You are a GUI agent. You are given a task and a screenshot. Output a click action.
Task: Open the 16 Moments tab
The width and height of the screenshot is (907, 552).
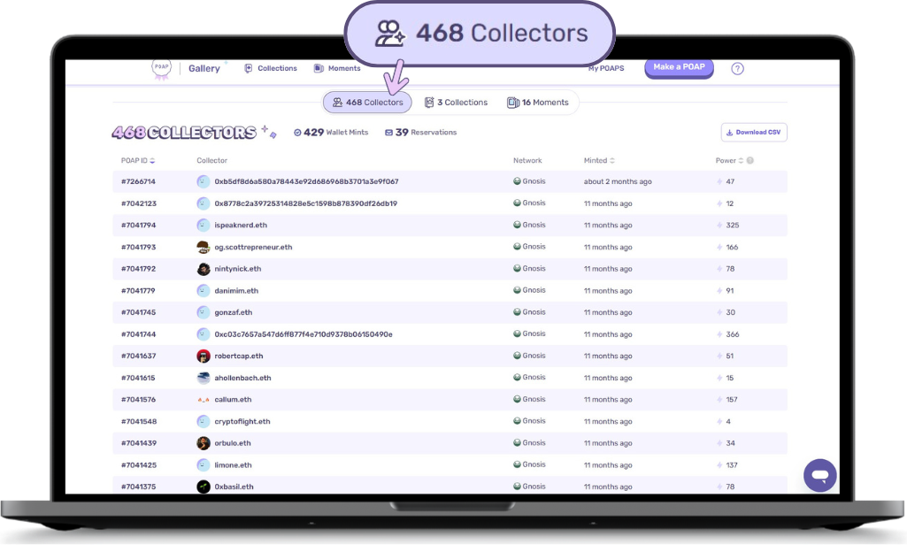(538, 102)
